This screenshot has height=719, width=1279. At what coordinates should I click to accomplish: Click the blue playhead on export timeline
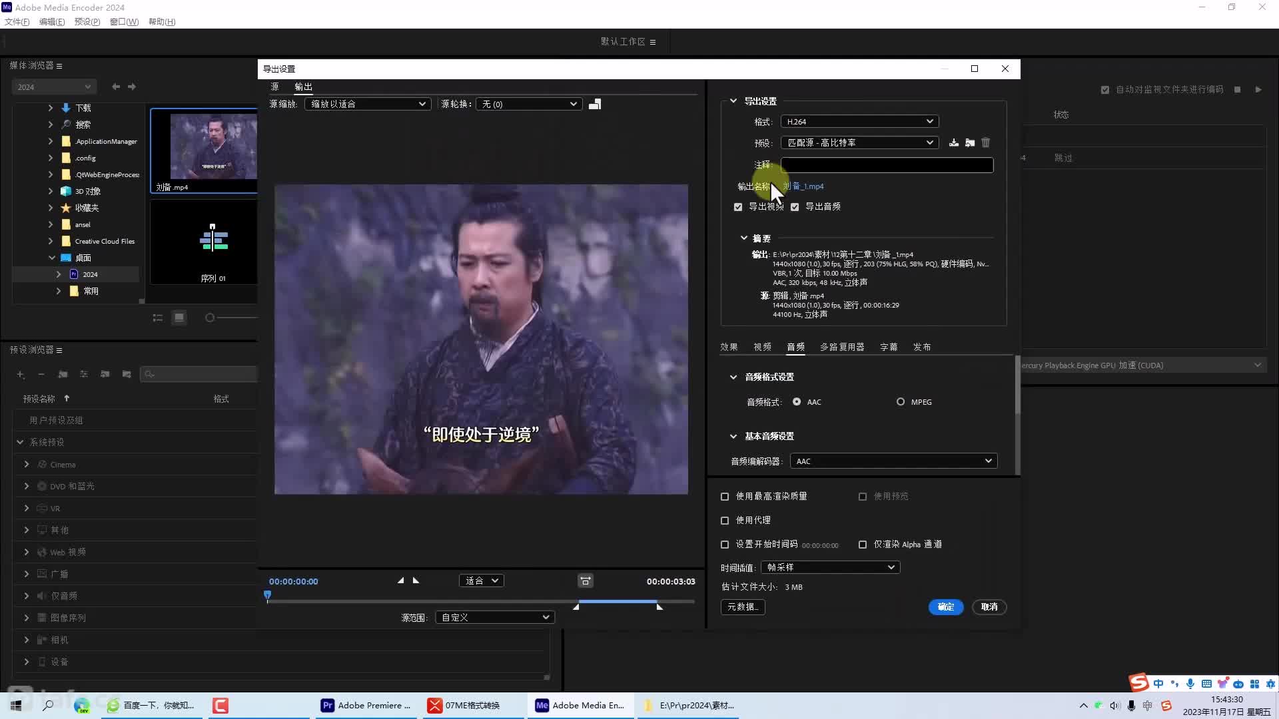pos(268,595)
